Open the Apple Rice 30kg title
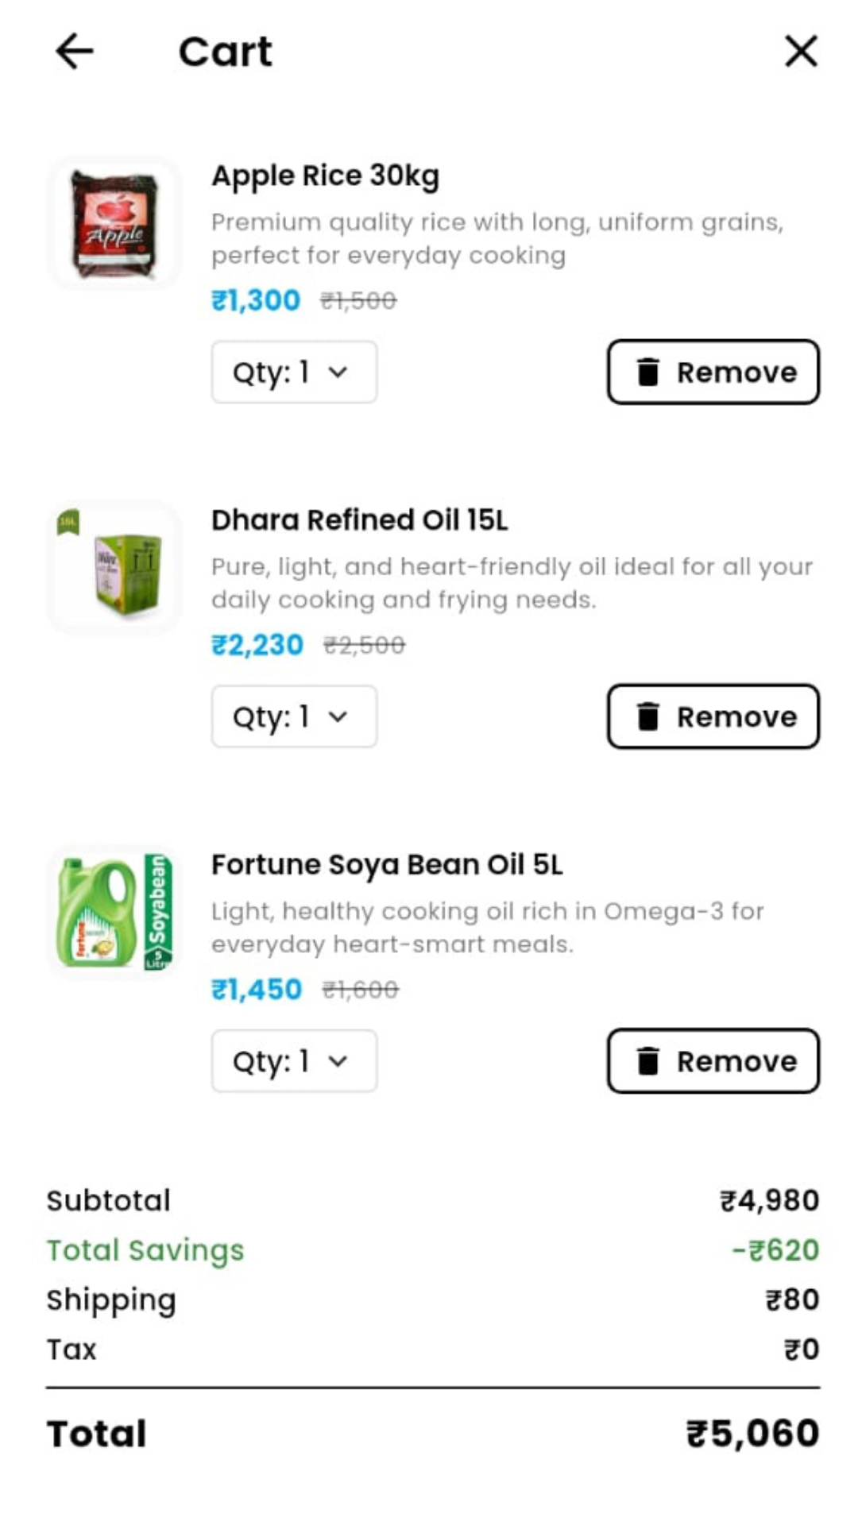 tap(325, 176)
